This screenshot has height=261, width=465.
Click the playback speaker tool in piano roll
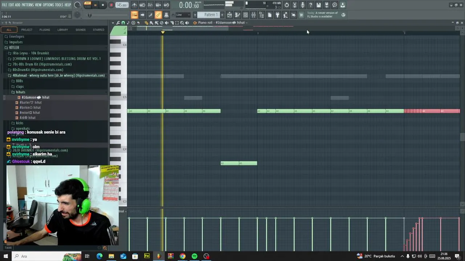(x=187, y=23)
